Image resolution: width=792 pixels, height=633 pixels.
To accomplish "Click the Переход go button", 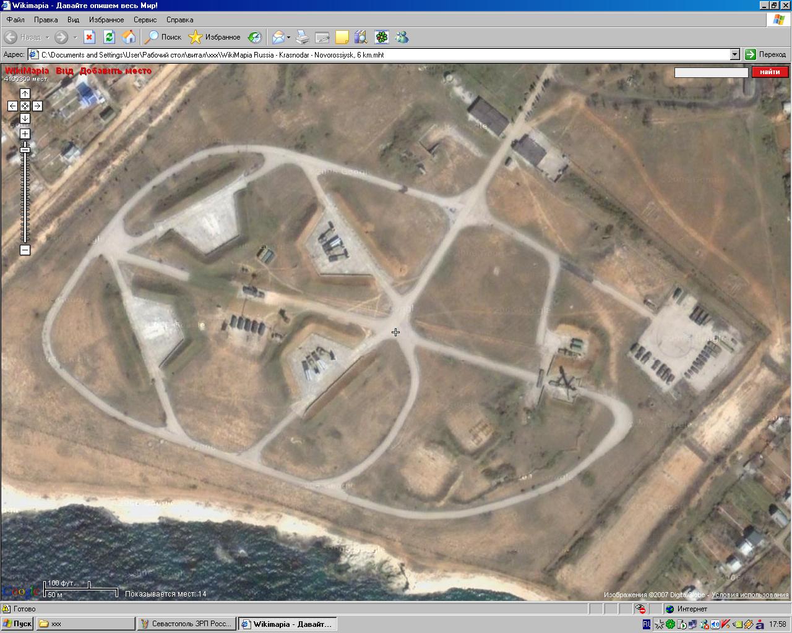I will point(766,54).
